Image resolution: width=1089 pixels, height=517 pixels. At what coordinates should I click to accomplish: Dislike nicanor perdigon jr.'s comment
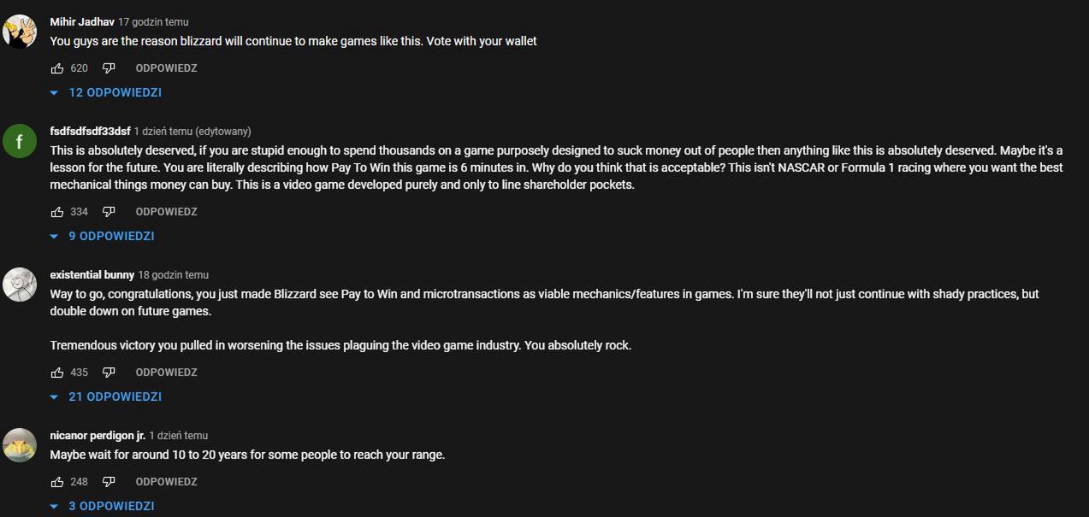pyautogui.click(x=109, y=482)
